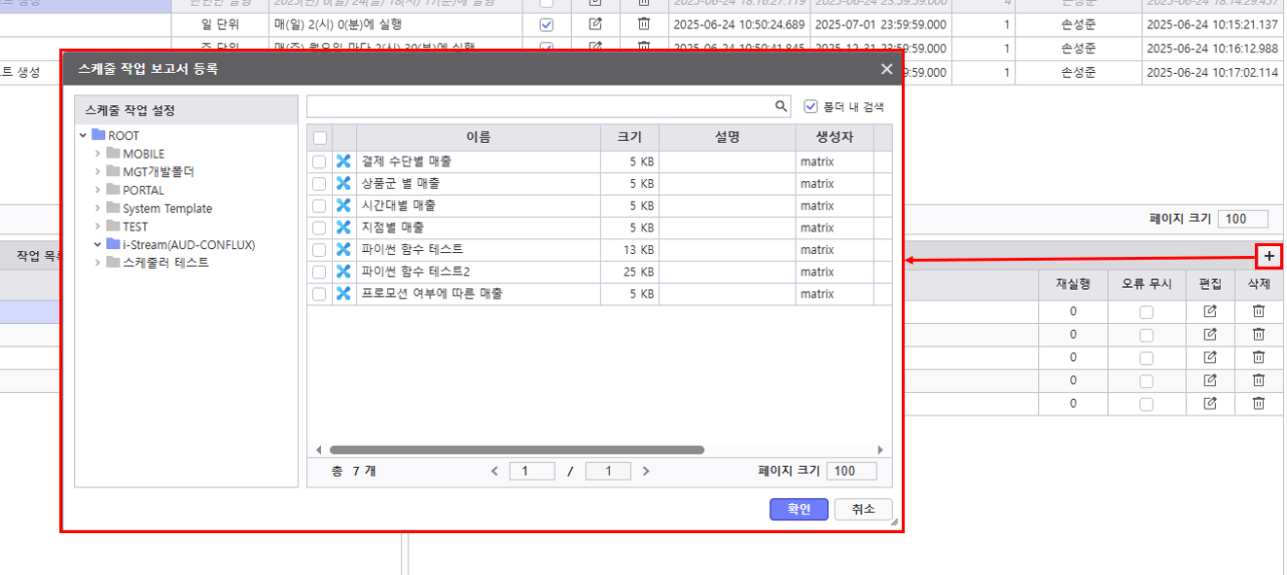Click report icon beside 파이썬 함수 테스트2

click(x=343, y=271)
